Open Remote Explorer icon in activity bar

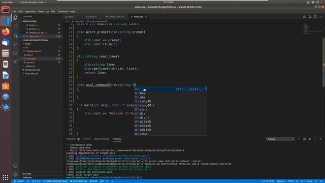click(x=15, y=62)
